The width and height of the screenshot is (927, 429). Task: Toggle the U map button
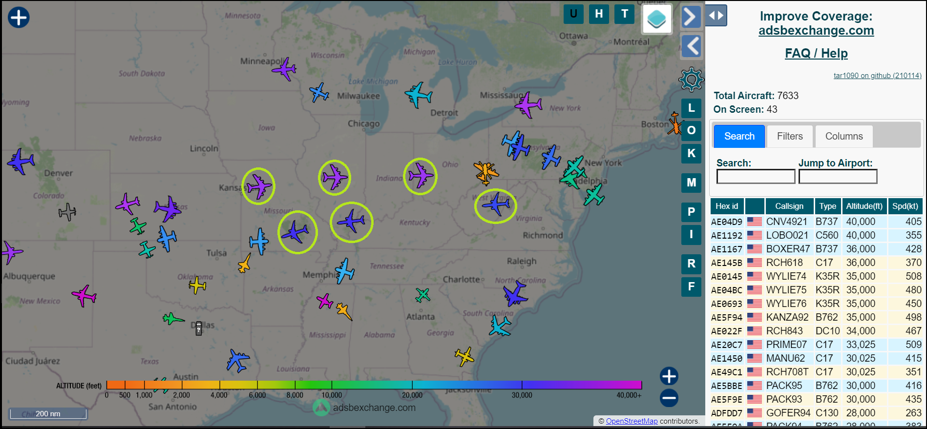573,14
